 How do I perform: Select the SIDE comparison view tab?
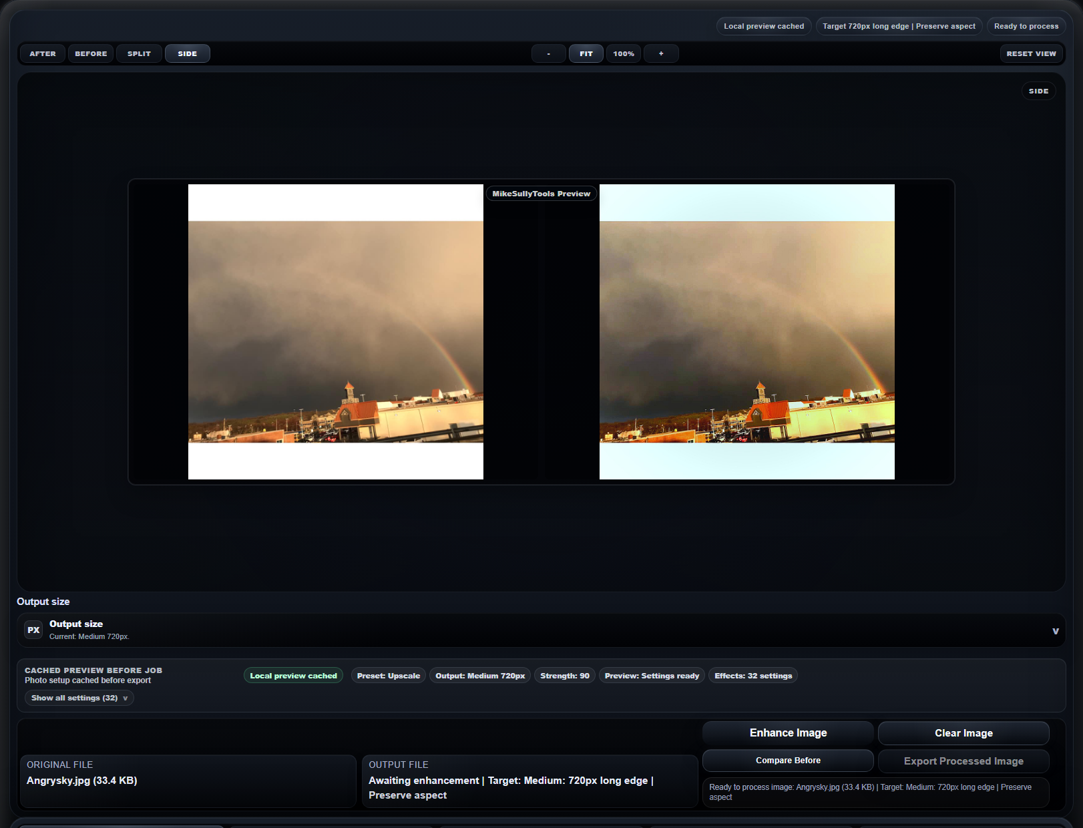tap(188, 53)
